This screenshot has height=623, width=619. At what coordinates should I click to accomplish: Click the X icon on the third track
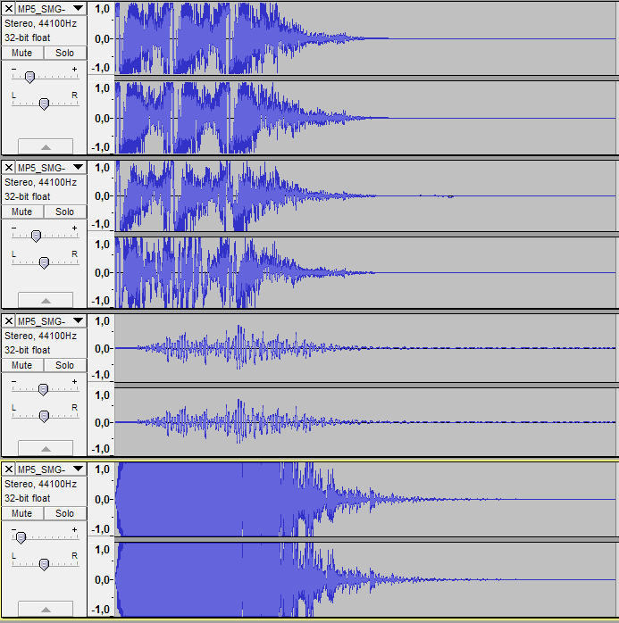click(x=8, y=320)
